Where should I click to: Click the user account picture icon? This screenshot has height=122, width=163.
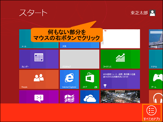point(153,13)
